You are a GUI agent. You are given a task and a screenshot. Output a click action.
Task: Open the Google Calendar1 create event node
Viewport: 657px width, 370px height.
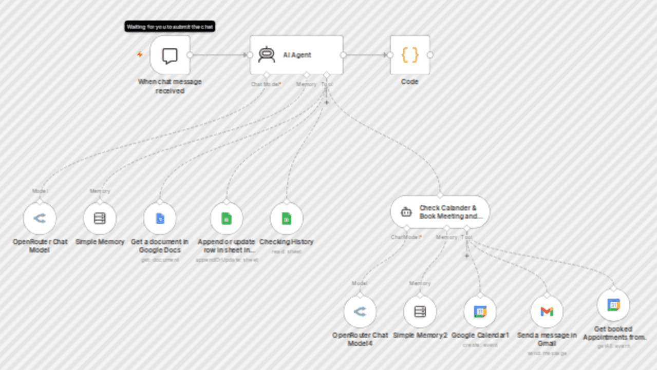(480, 311)
